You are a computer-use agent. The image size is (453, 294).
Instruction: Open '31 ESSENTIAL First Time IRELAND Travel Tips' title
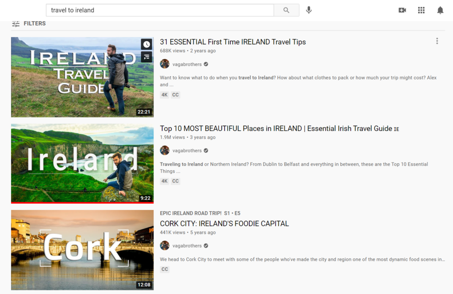click(x=233, y=42)
